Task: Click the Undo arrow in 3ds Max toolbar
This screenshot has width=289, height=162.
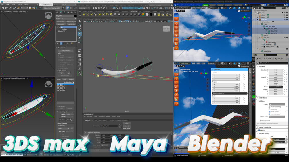Action: [x=3, y=8]
